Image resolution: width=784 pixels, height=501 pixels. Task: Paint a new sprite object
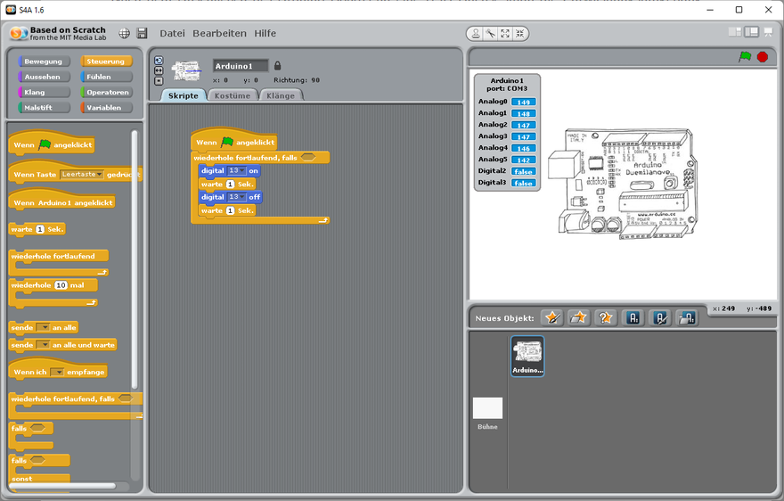552,318
